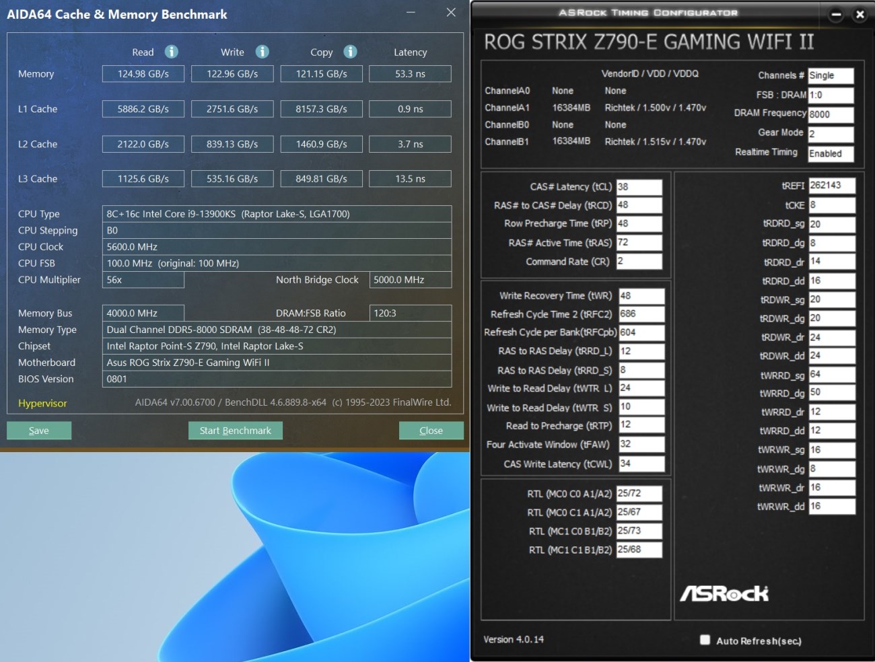Click the Memory Type value field
This screenshot has width=875, height=662.
click(277, 330)
